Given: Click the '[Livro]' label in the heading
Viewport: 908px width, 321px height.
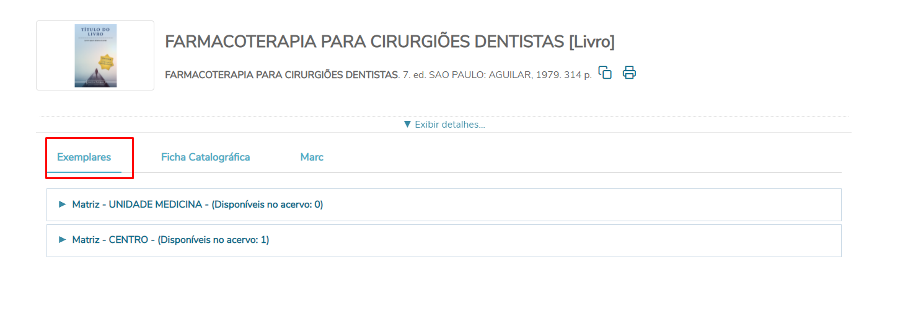Looking at the screenshot, I should (591, 42).
